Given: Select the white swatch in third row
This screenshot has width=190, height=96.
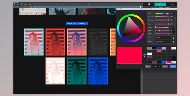Looking at the screenshot, I should tap(150, 54).
